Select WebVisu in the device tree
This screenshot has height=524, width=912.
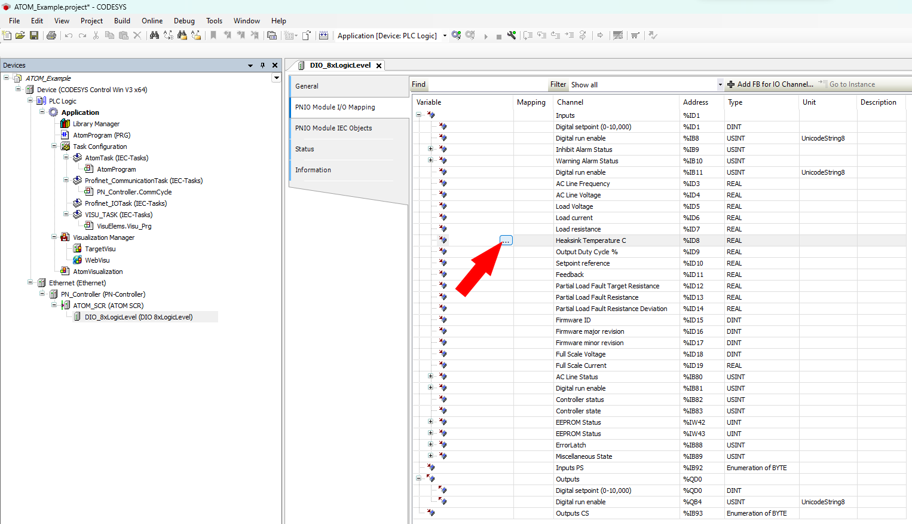tap(97, 260)
